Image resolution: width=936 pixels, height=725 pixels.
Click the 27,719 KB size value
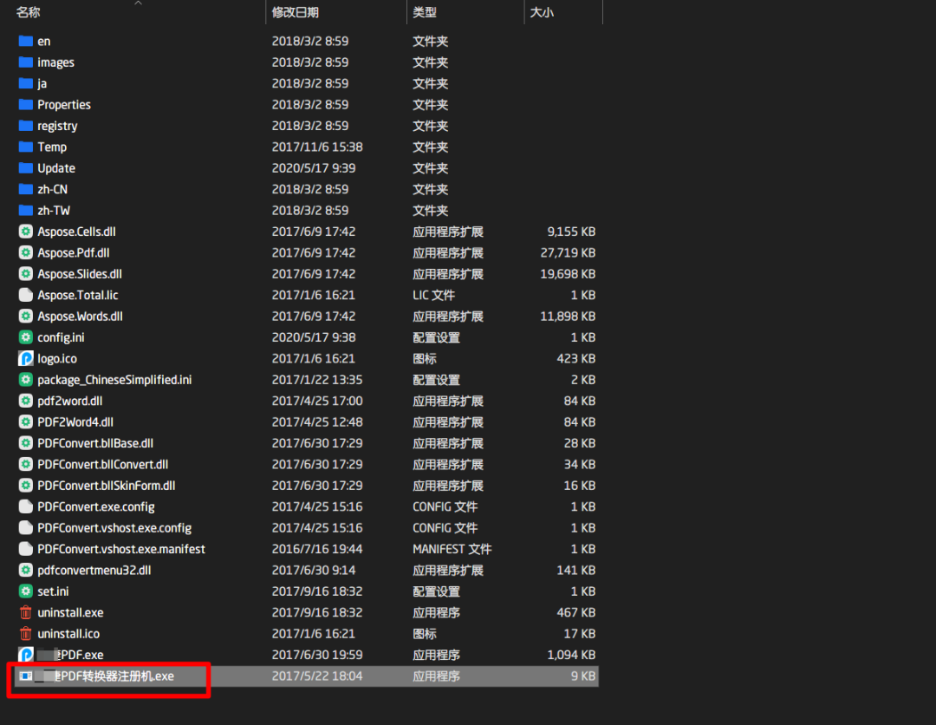(x=568, y=252)
